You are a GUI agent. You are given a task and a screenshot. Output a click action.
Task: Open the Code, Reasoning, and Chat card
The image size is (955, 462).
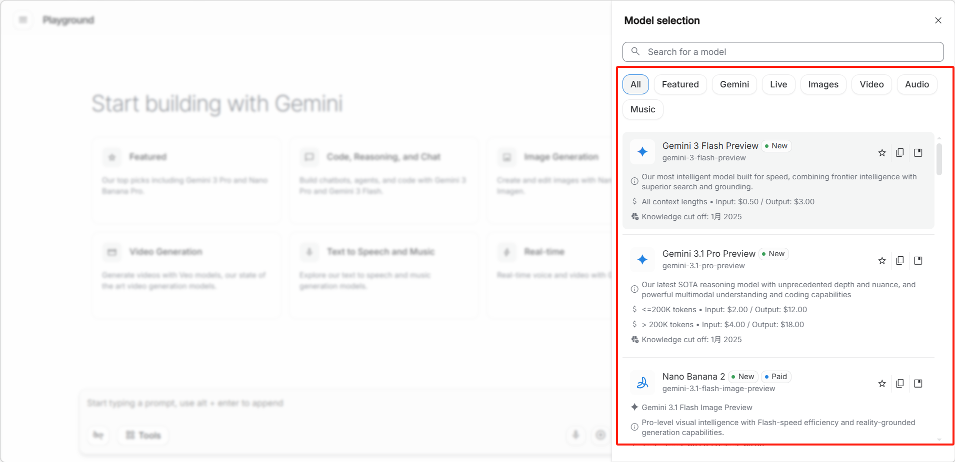click(383, 180)
